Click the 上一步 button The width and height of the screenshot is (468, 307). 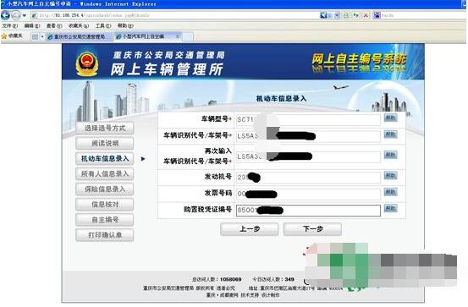[250, 229]
